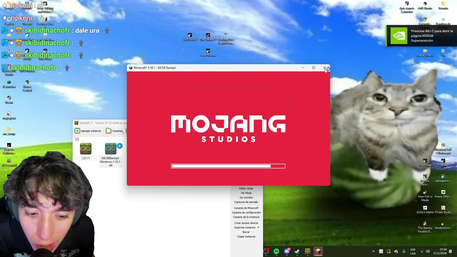Click the ESP LAA language indicator
This screenshot has height=257, width=457.
(413, 251)
